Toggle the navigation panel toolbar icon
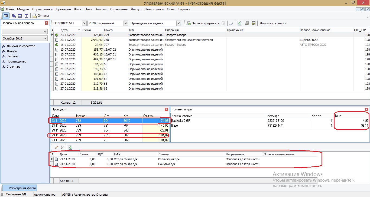Screen dimensions: 370x197 [x=6, y=16]
